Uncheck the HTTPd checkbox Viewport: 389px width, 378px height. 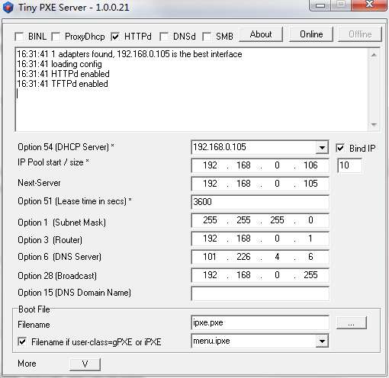click(115, 37)
